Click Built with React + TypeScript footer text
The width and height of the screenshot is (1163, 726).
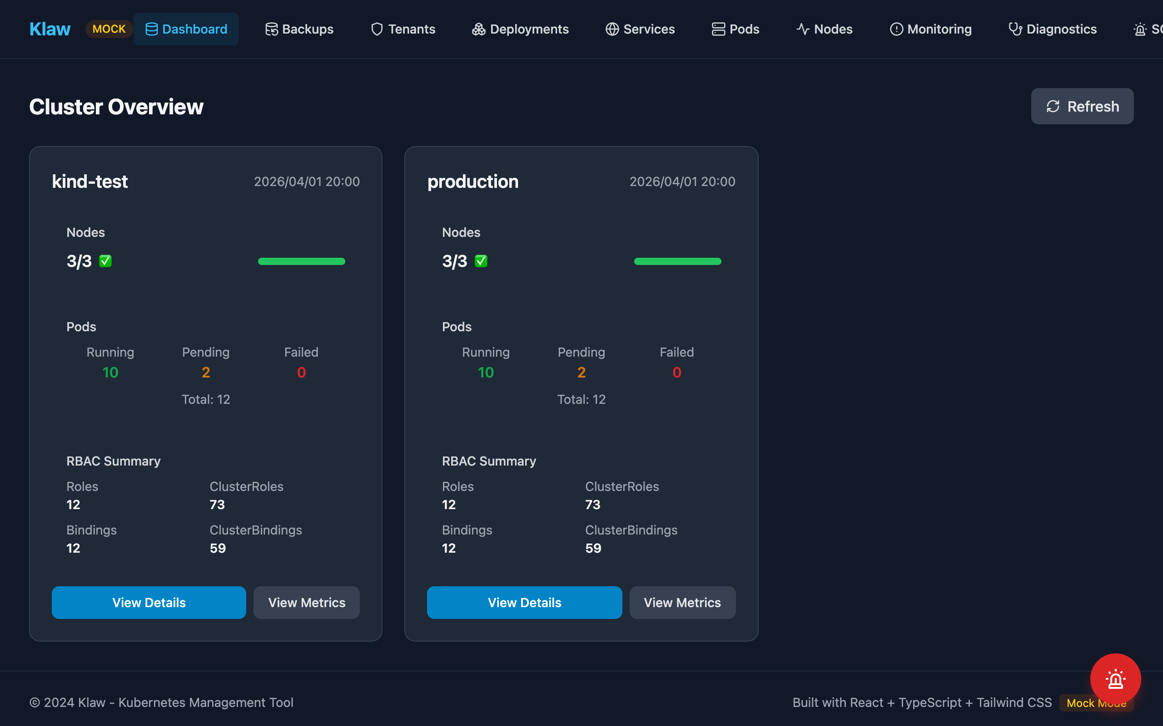coord(922,702)
